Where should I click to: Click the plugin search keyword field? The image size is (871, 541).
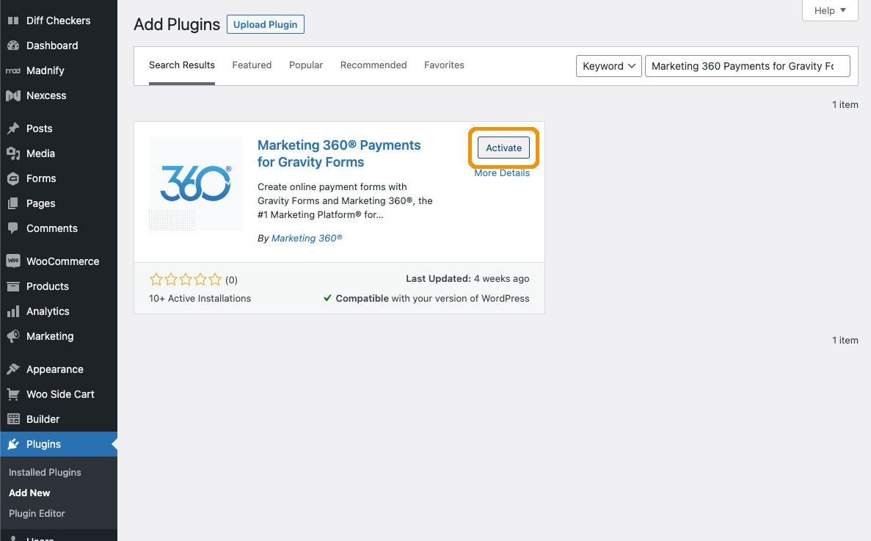click(x=747, y=66)
